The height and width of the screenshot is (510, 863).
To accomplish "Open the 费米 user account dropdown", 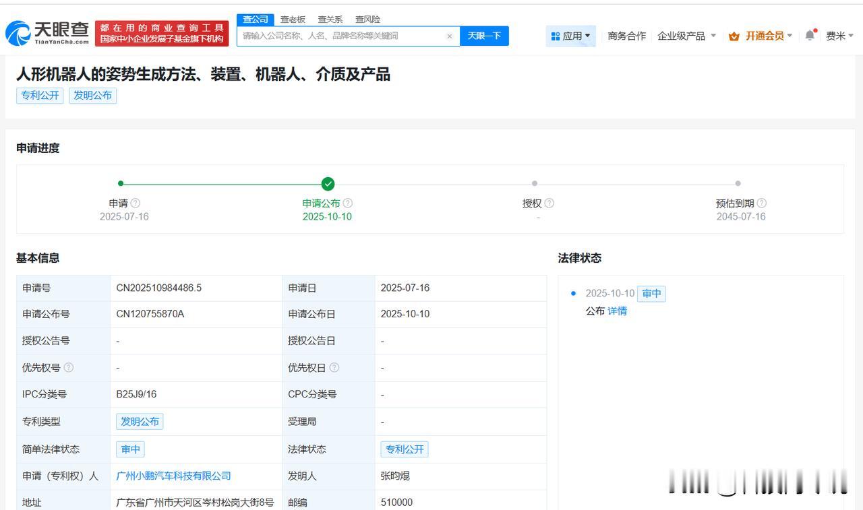I will [x=839, y=36].
